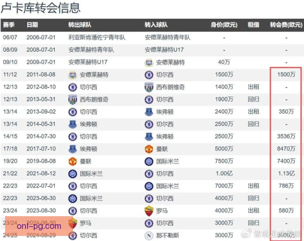Click Manchester United crest in the 2017-07-10 row
The width and height of the screenshot is (304, 241).
tap(149, 149)
